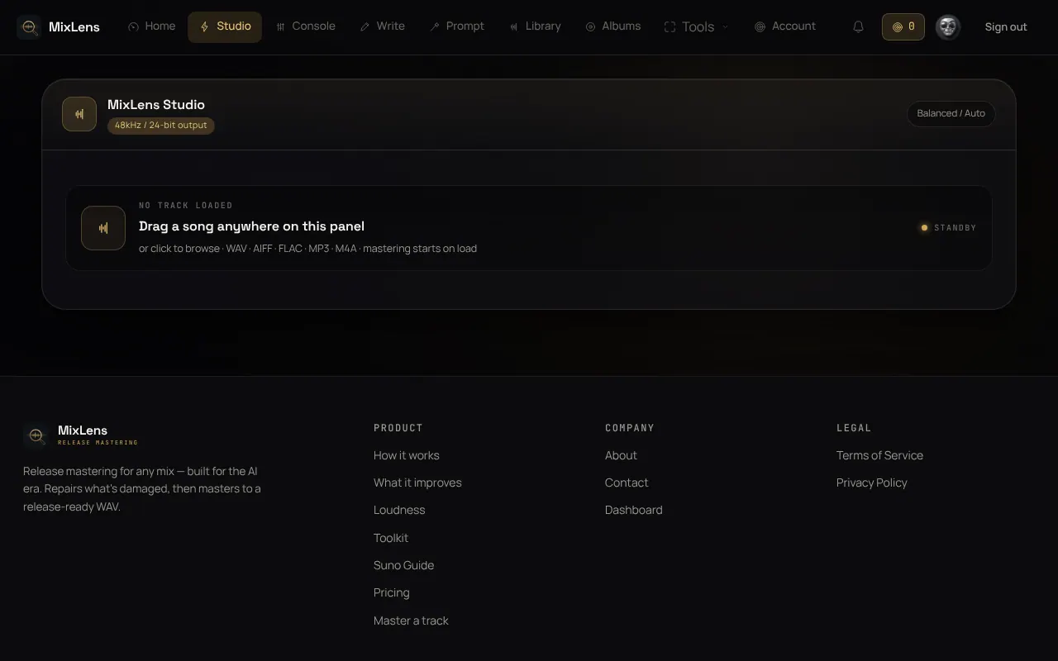Viewport: 1058px width, 661px height.
Task: Open the Account page
Action: click(785, 26)
